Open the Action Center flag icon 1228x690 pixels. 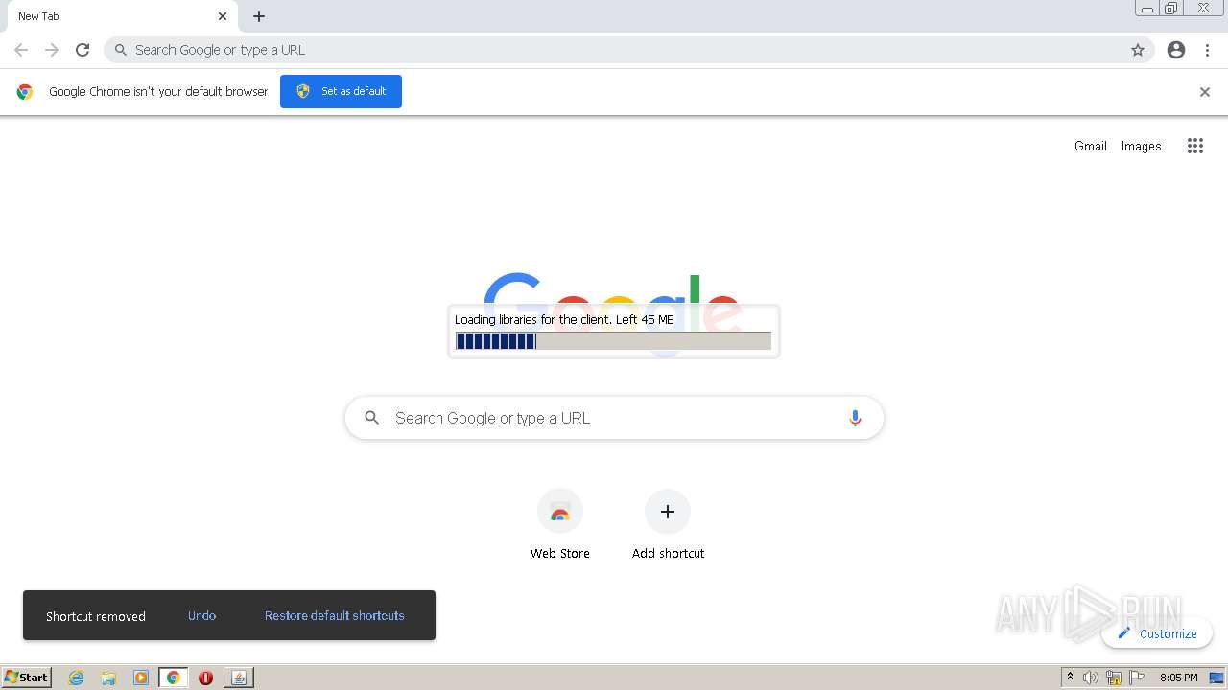coord(1137,678)
